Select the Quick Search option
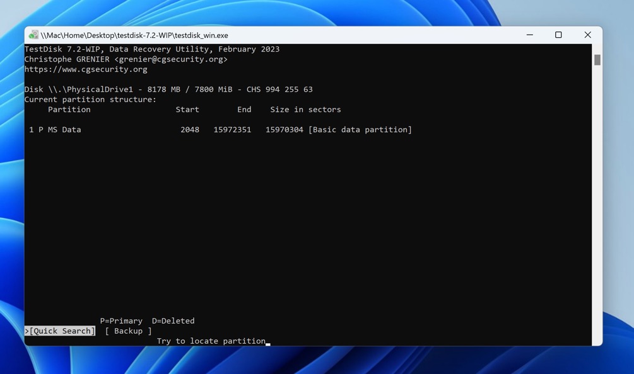This screenshot has height=374, width=634. 61,331
